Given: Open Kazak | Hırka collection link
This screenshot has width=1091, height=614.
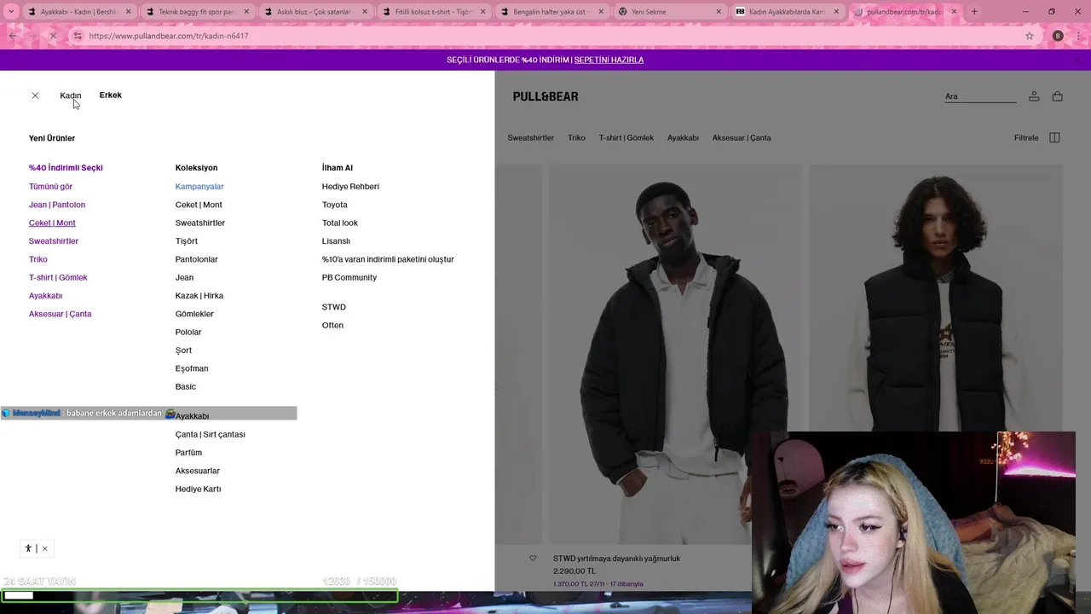Looking at the screenshot, I should 199,295.
